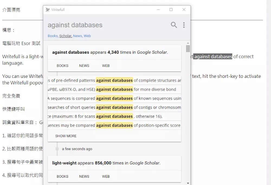Select the Scholar source link
The height and width of the screenshot is (185, 271).
point(65,36)
